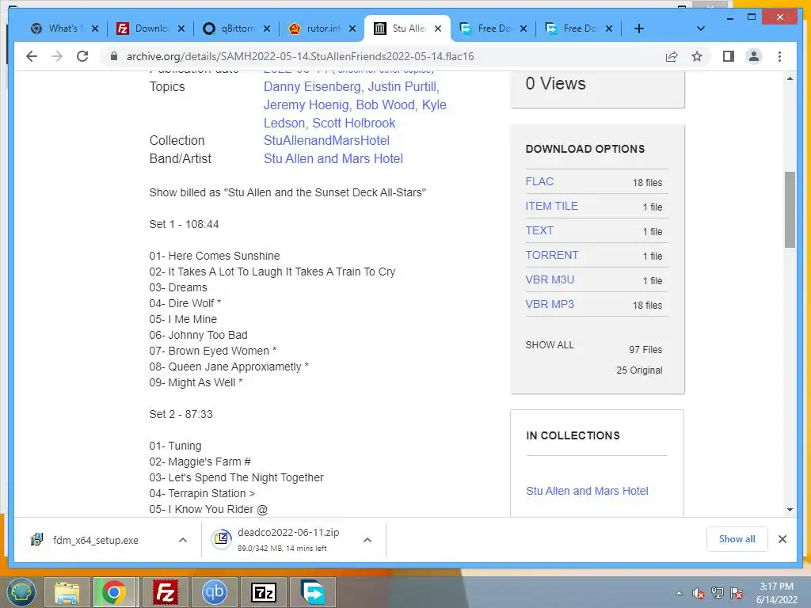The height and width of the screenshot is (608, 811).
Task: Close the Stu Allen tab
Action: 438,28
